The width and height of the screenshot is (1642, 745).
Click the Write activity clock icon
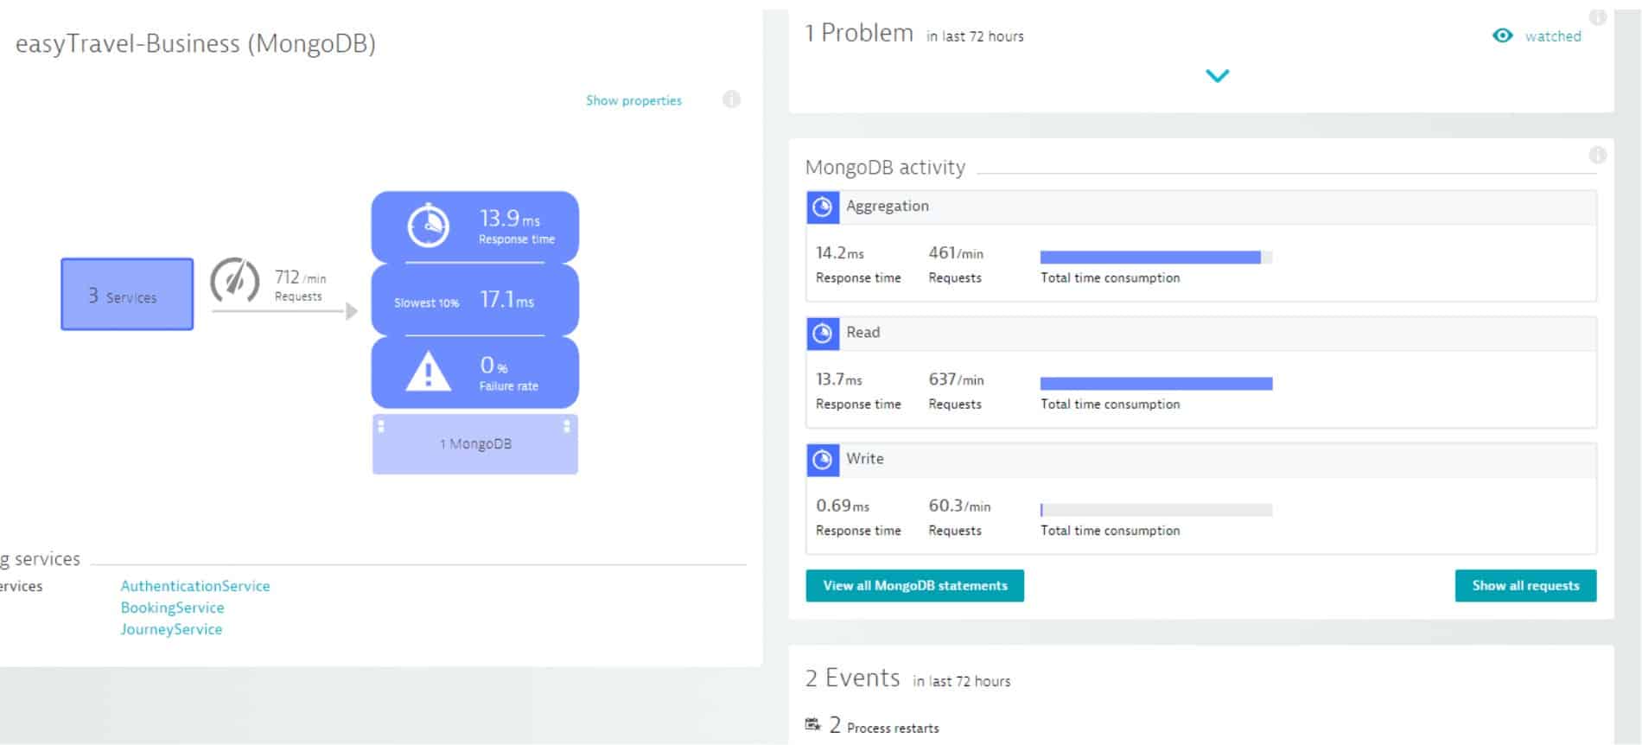(x=823, y=460)
